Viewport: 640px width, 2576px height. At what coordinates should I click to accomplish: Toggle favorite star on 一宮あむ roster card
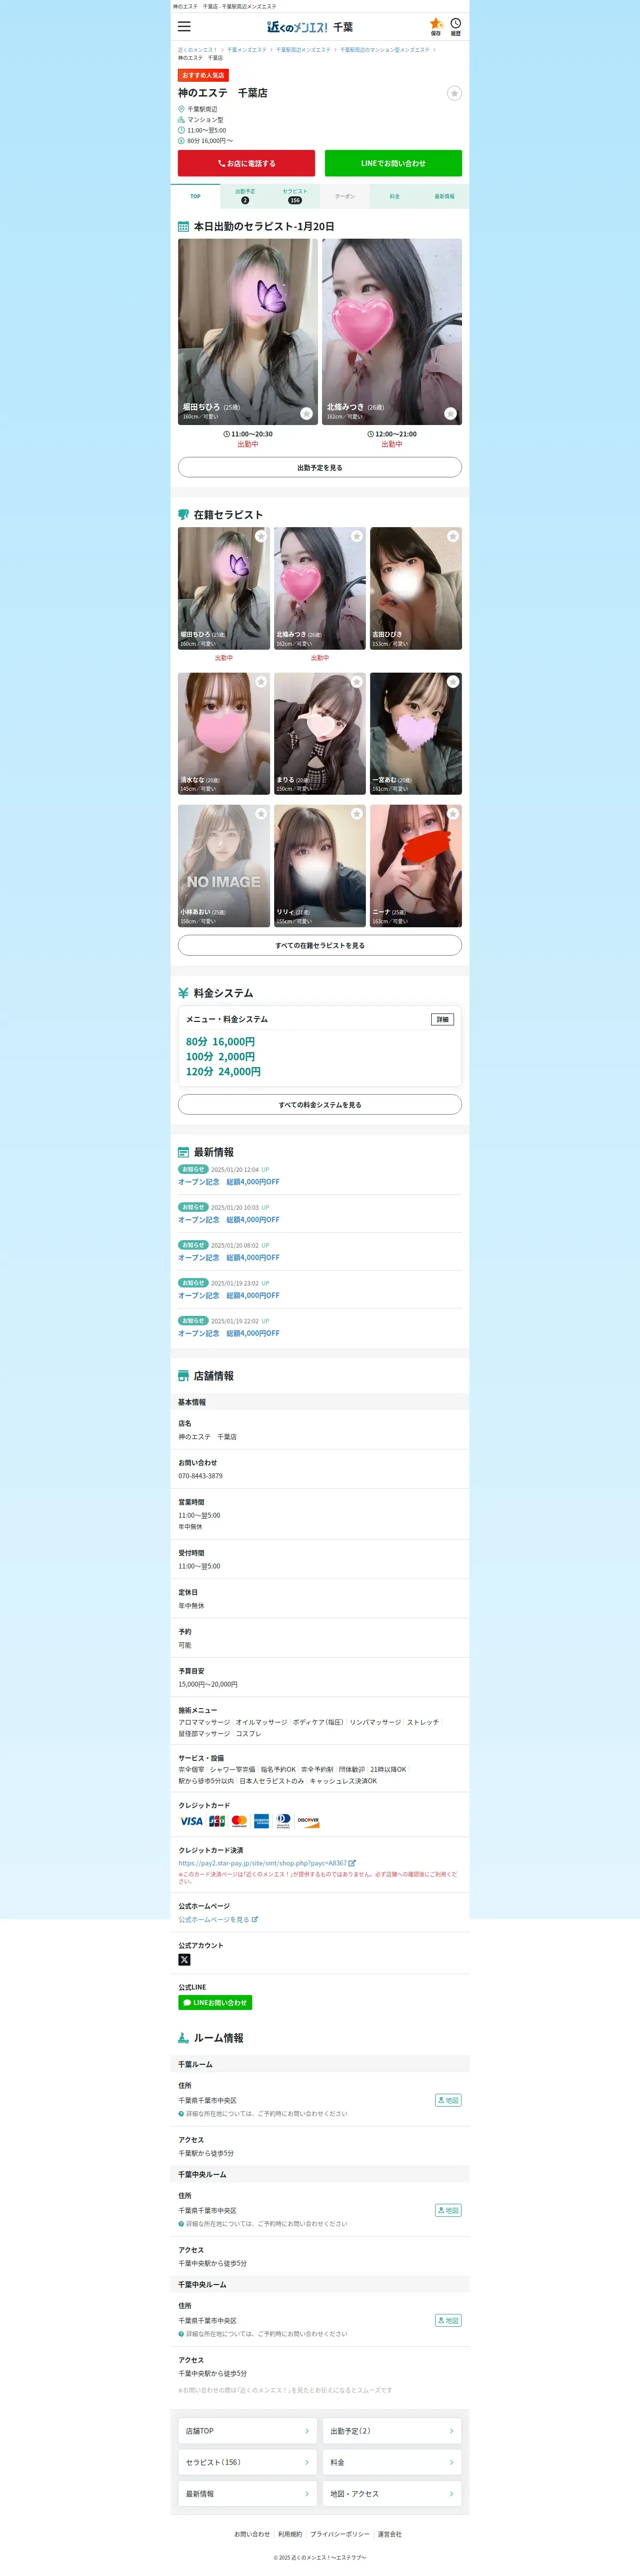pos(453,682)
